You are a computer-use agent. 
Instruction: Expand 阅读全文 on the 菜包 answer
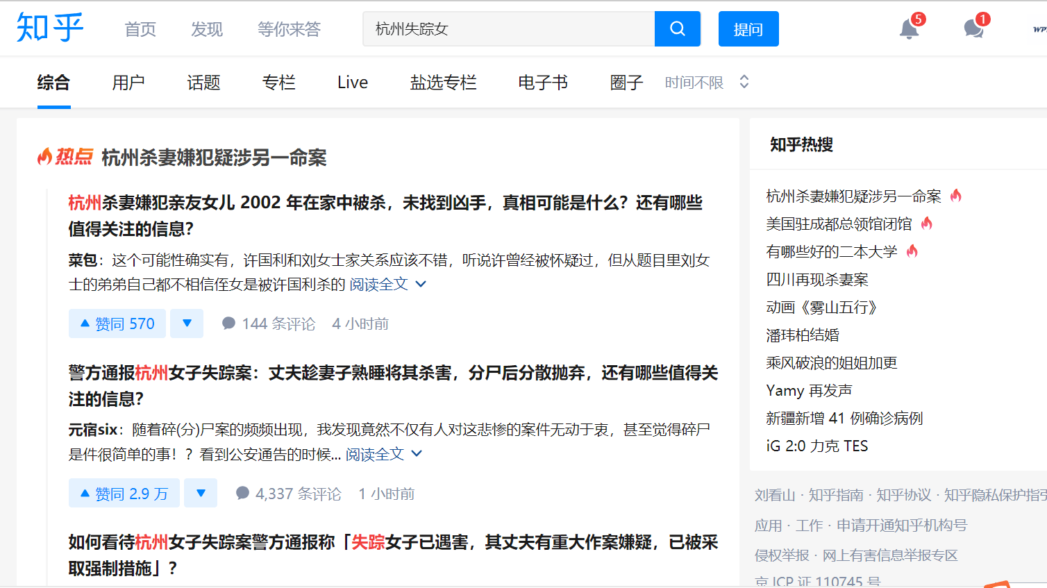click(387, 285)
